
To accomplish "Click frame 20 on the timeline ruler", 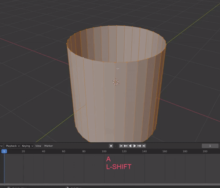I will (x=23, y=151).
